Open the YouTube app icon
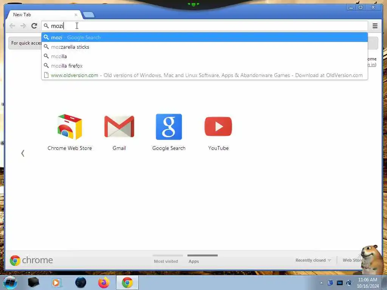The width and height of the screenshot is (387, 290). coord(218,133)
